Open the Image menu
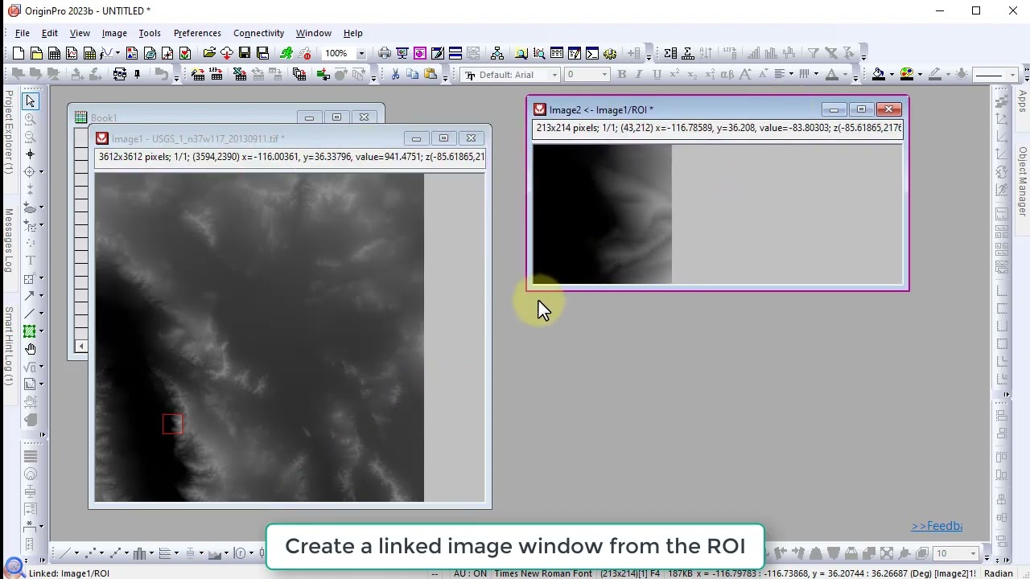 (114, 33)
